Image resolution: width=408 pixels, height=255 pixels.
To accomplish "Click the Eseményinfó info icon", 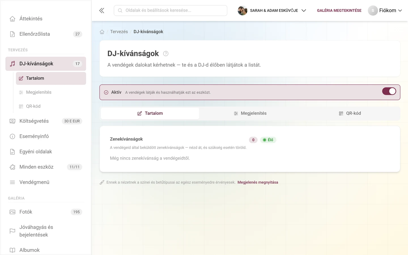I will pyautogui.click(x=12, y=136).
